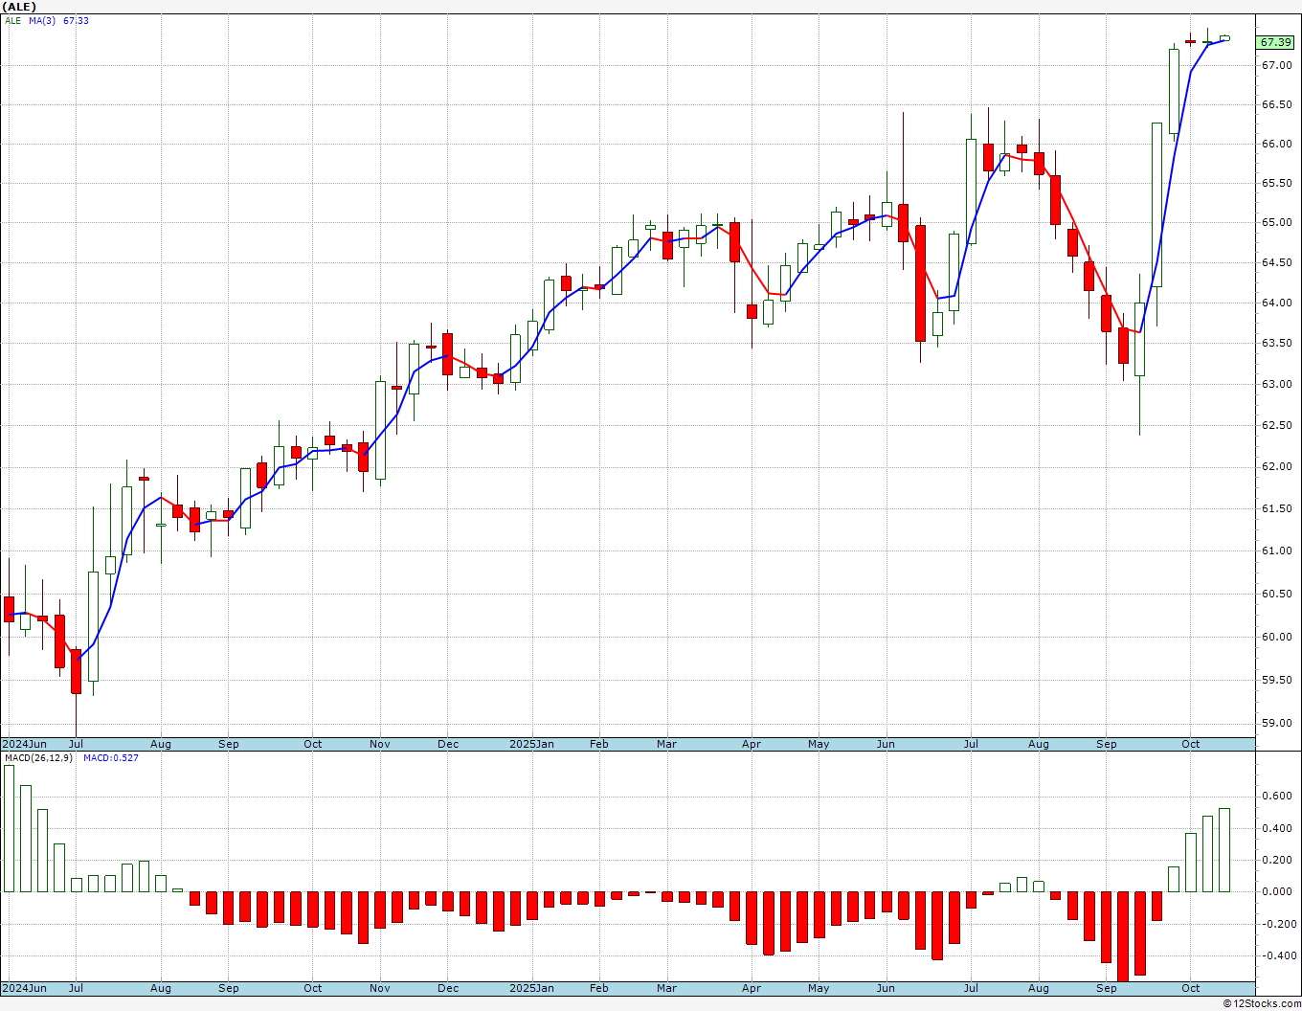Click the 63.00 price axis label
1302x1011 pixels.
[x=1275, y=384]
